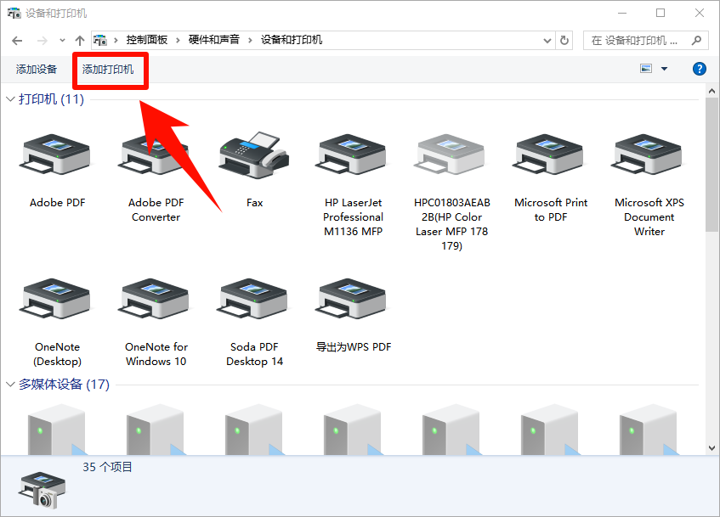Image resolution: width=720 pixels, height=517 pixels.
Task: Expand breadcrumb arrow after 控制面板
Action: pos(179,41)
